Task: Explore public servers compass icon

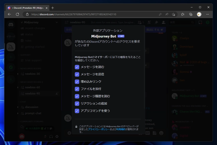Action: click(11, 67)
